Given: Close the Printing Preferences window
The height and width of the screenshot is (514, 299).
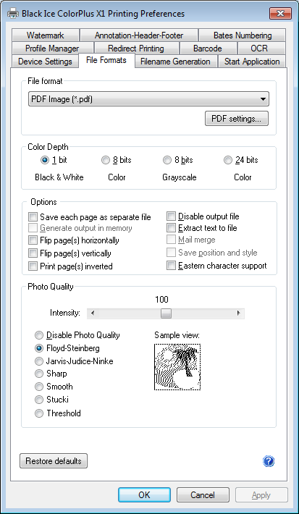Looking at the screenshot, I should tap(281, 14).
